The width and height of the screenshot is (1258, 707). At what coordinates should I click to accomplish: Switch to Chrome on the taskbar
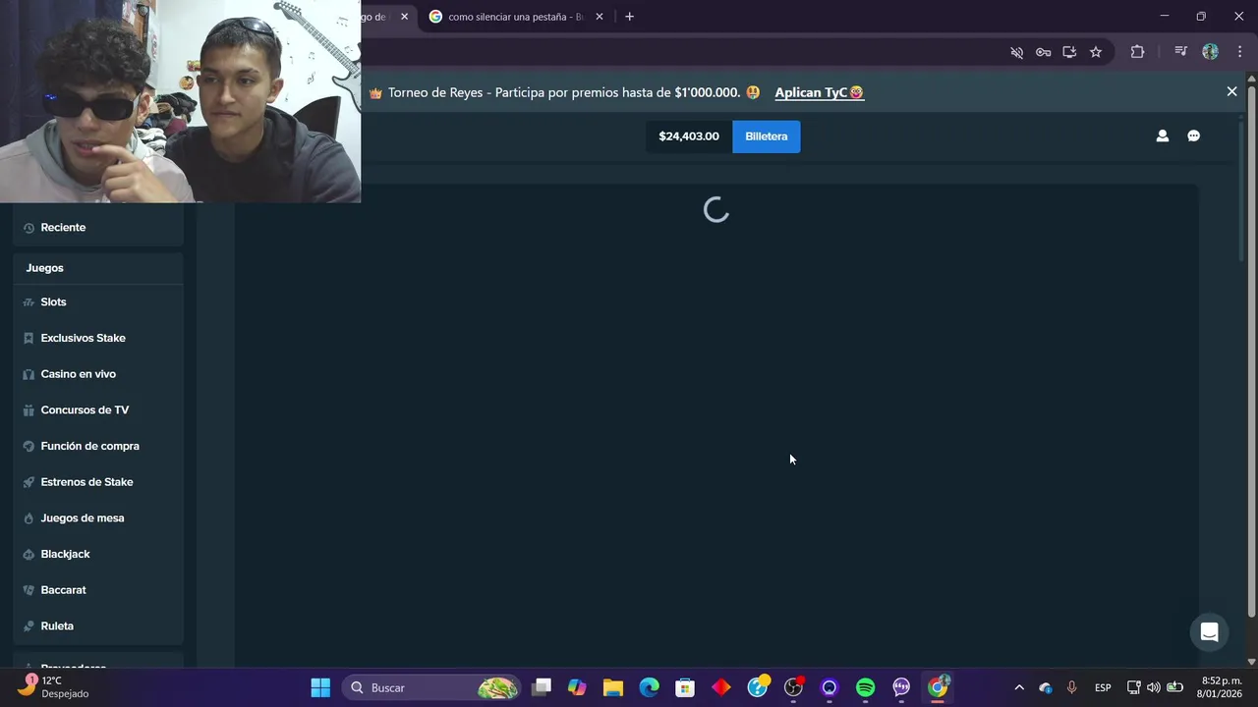[938, 687]
